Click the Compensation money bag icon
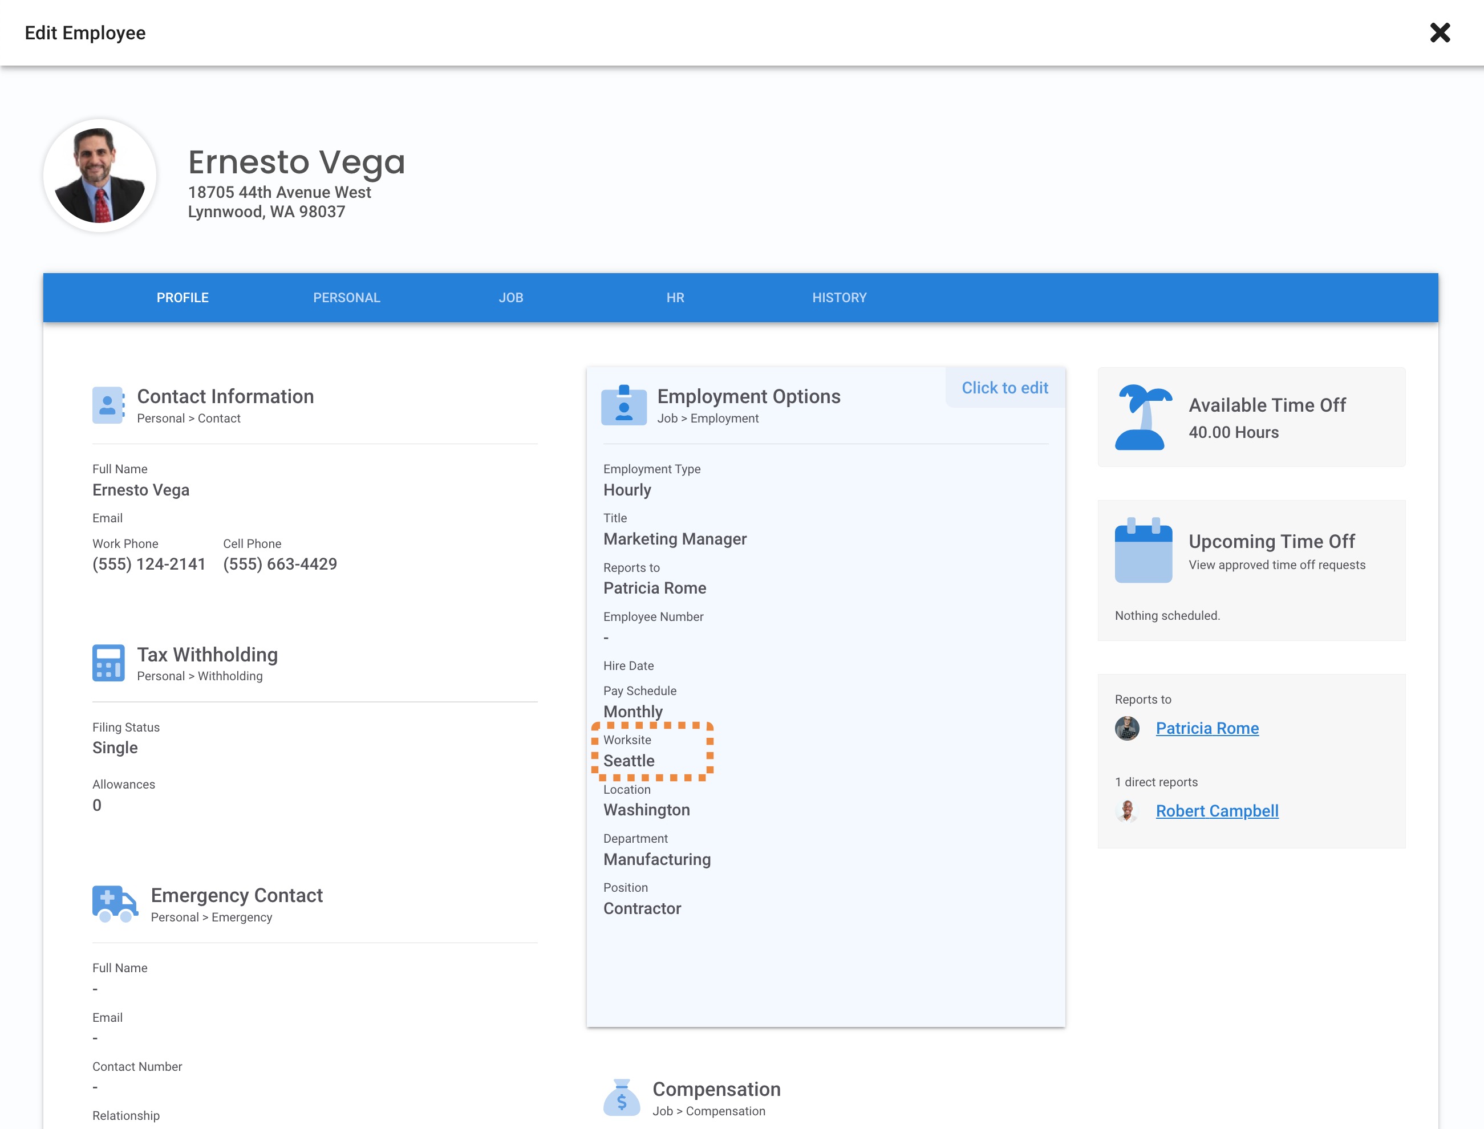This screenshot has height=1129, width=1484. click(x=622, y=1098)
